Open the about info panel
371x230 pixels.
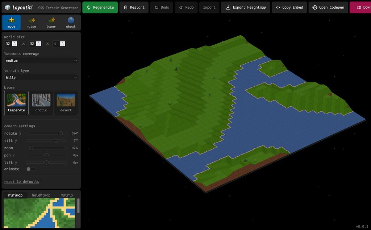(71, 22)
